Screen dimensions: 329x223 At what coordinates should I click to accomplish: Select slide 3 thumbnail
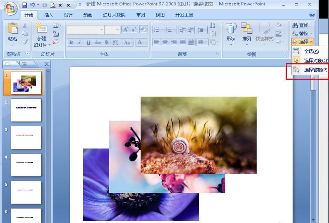coord(26,138)
